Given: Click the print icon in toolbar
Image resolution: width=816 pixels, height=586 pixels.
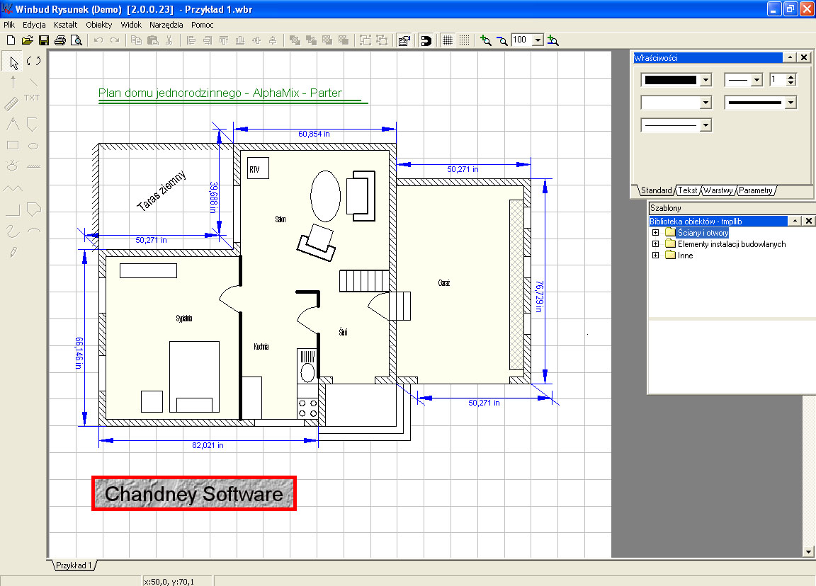Looking at the screenshot, I should [x=60, y=40].
